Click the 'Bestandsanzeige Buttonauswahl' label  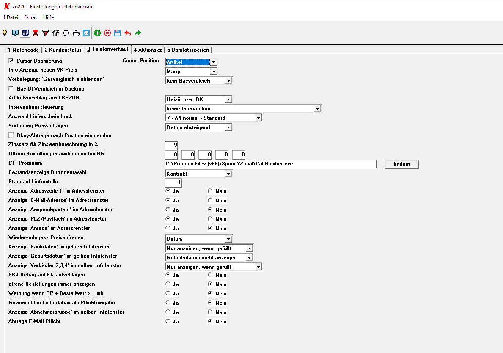(x=47, y=172)
